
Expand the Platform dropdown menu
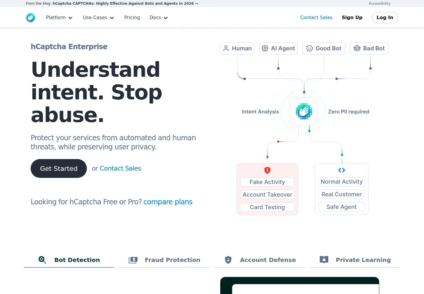coord(59,18)
